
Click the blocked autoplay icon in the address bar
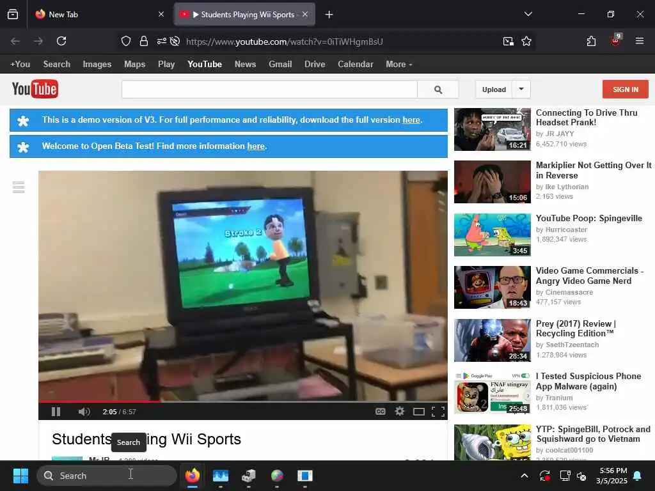click(x=175, y=41)
